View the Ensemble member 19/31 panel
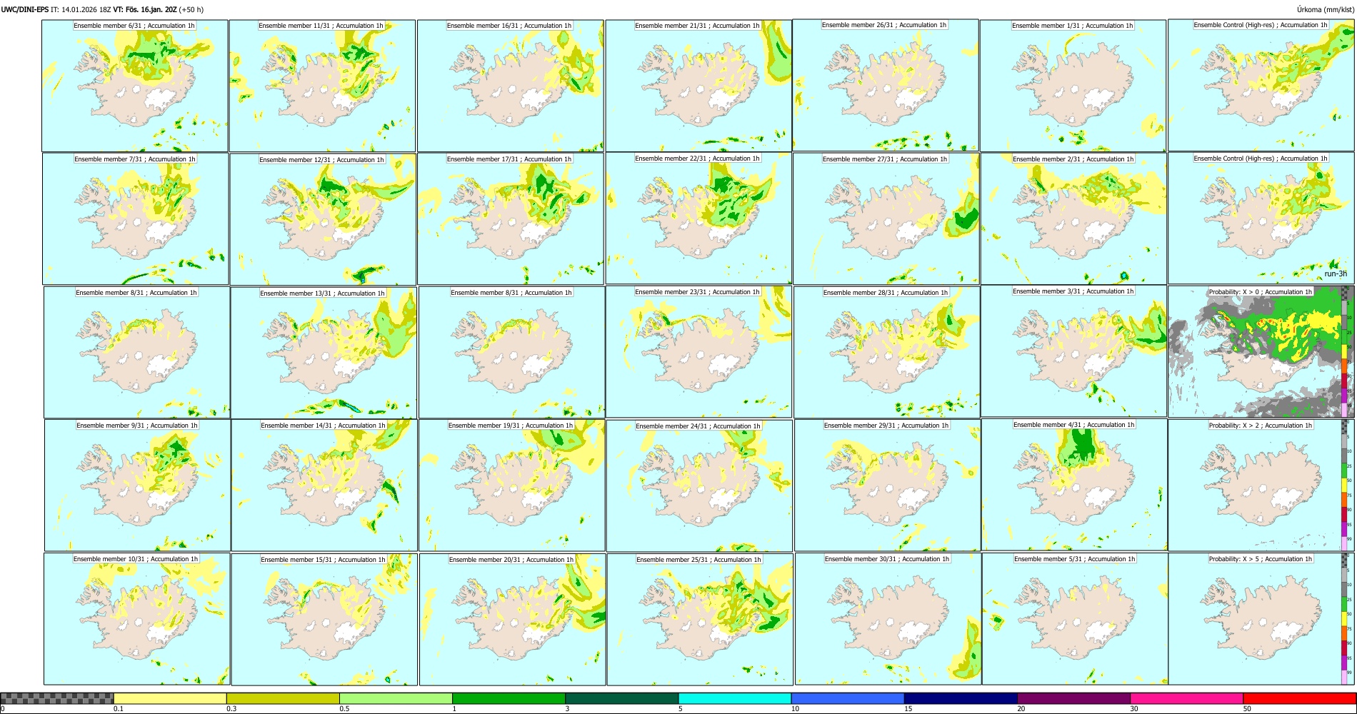This screenshot has height=714, width=1357. tap(511, 486)
